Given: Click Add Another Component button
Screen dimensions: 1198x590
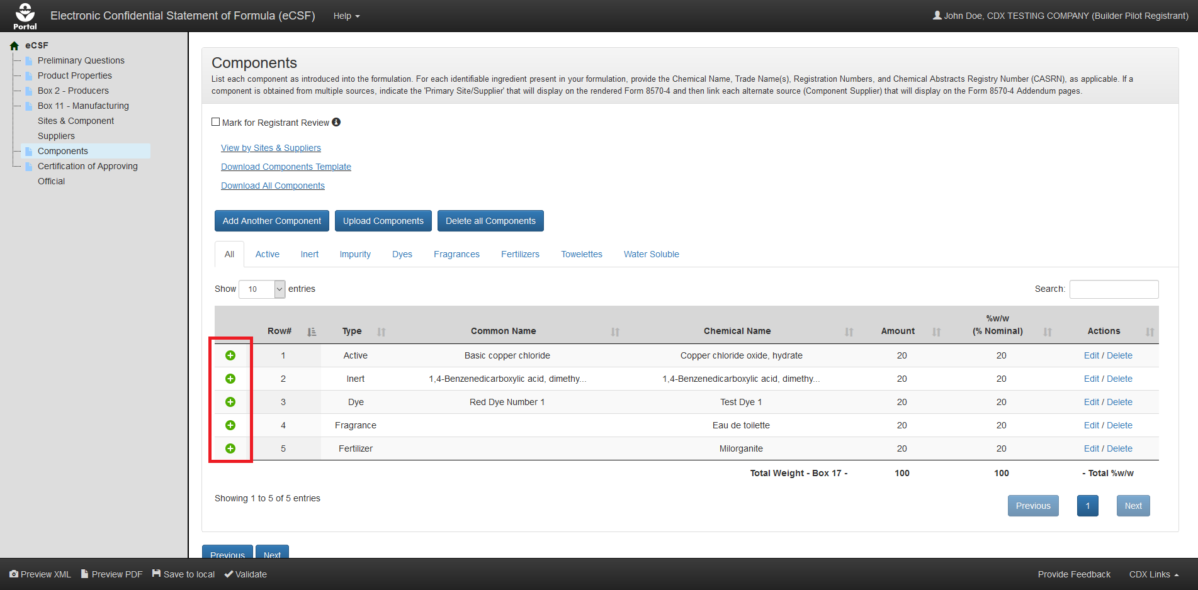Looking at the screenshot, I should tap(272, 221).
